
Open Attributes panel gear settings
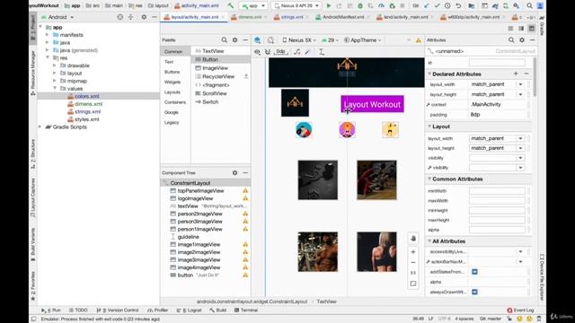[522, 39]
